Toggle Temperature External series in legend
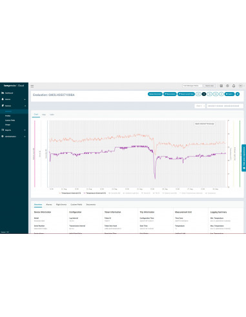This screenshot has height=317, width=246. tap(95, 193)
